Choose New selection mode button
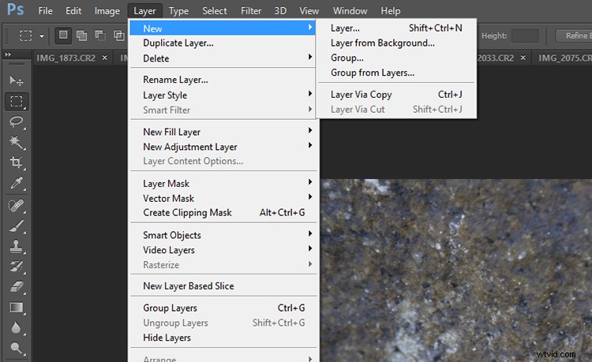Screen dimensions: 592x362 coord(63,35)
